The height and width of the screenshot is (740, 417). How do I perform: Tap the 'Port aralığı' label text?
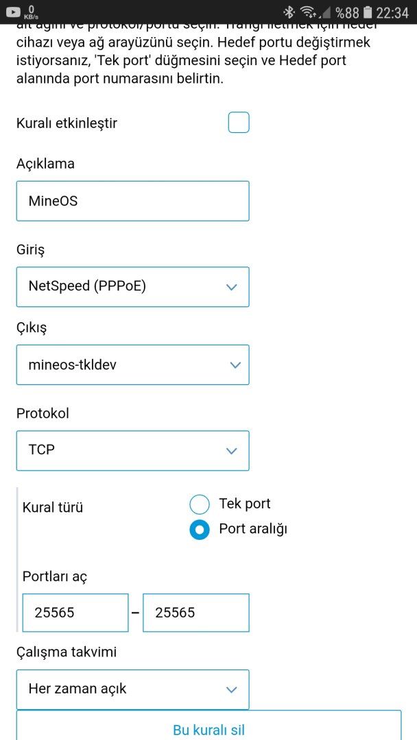[x=252, y=529]
